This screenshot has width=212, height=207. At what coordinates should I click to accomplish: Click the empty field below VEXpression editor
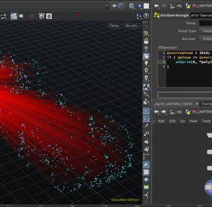click(185, 95)
